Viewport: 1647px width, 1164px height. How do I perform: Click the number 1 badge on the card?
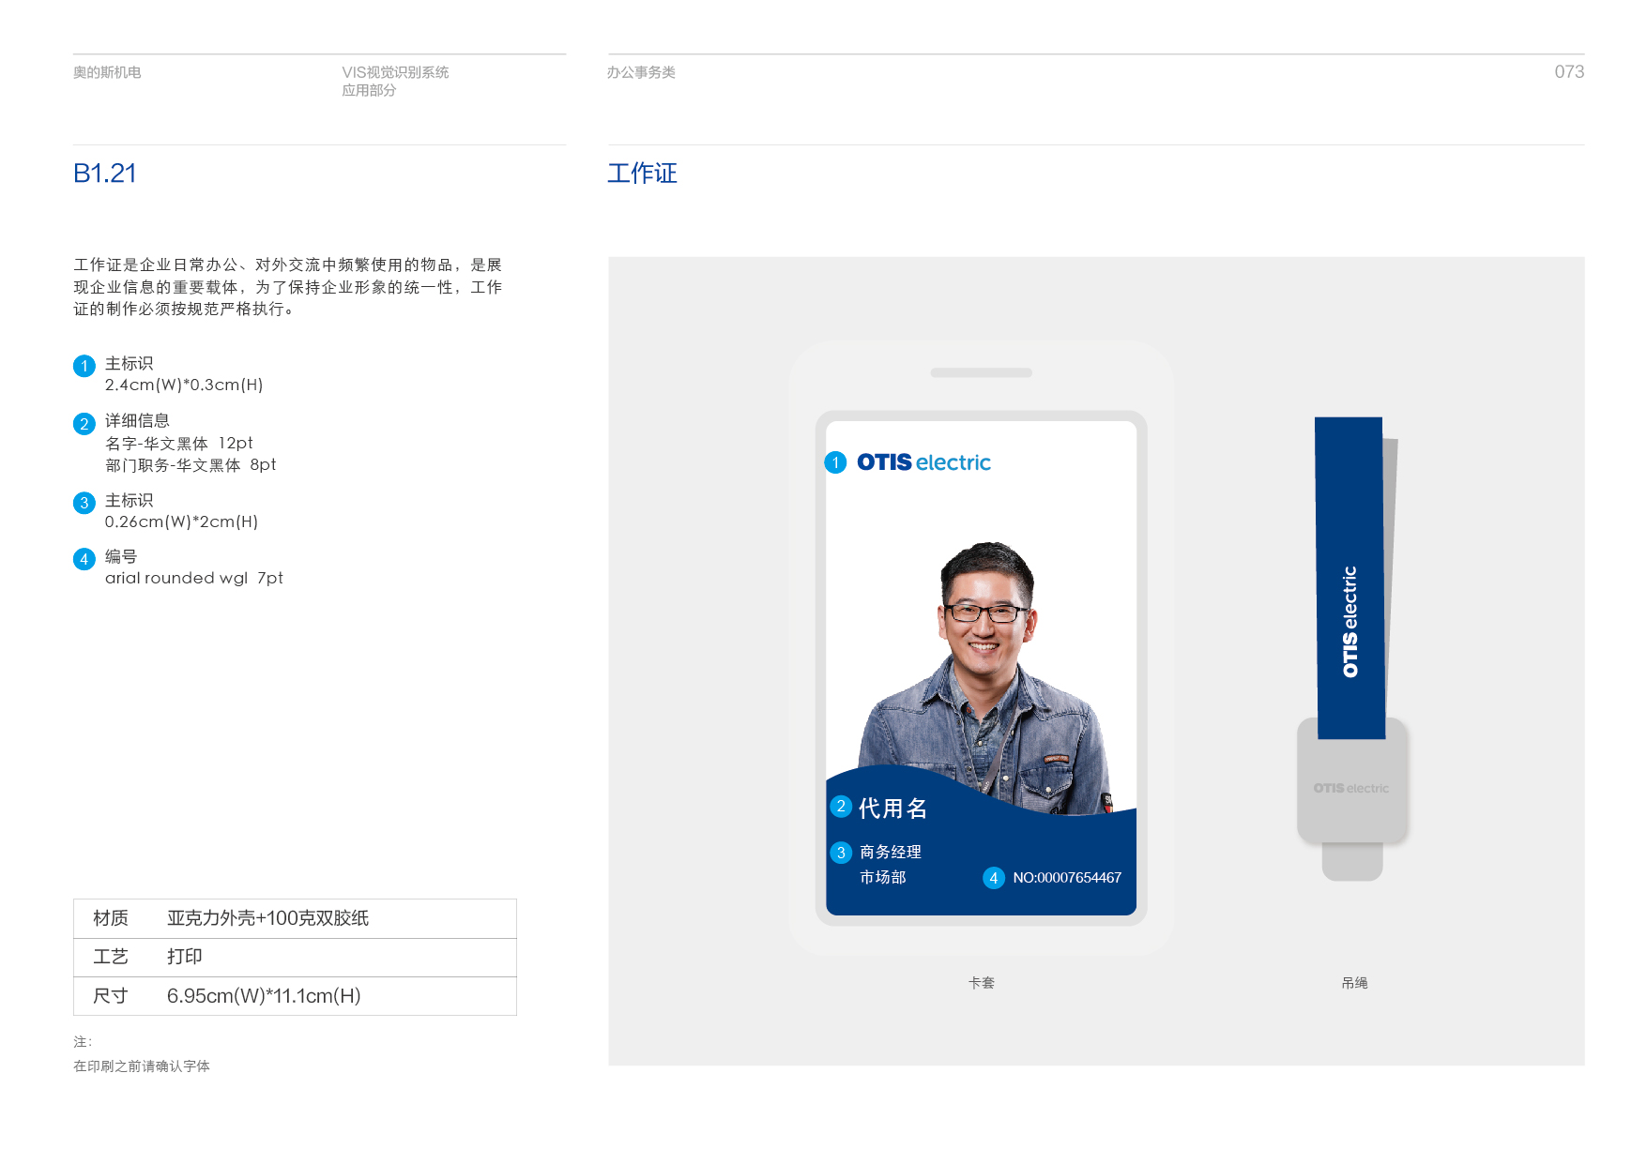click(x=835, y=462)
